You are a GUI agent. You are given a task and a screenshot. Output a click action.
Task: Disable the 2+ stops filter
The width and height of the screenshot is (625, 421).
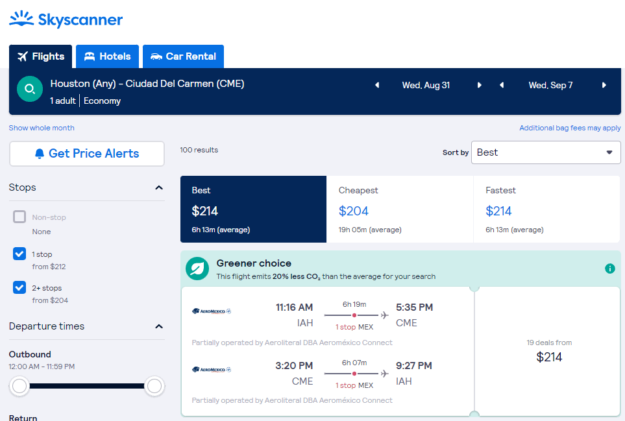[19, 287]
